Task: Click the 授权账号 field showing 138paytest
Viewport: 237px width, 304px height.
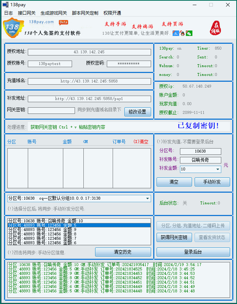Action: (50, 64)
